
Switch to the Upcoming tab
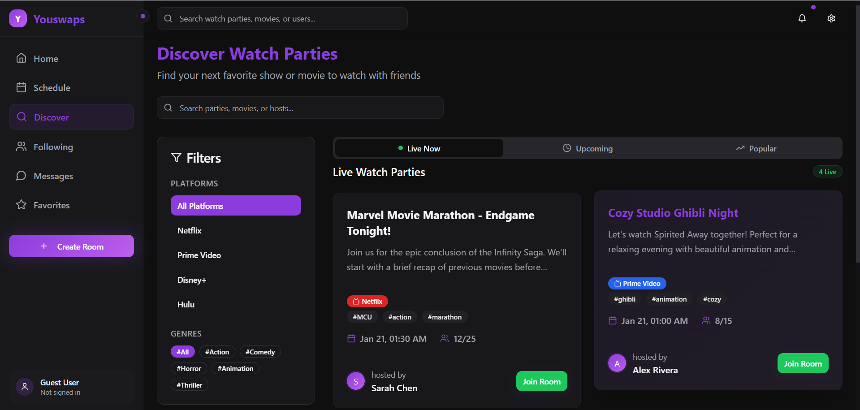[588, 148]
